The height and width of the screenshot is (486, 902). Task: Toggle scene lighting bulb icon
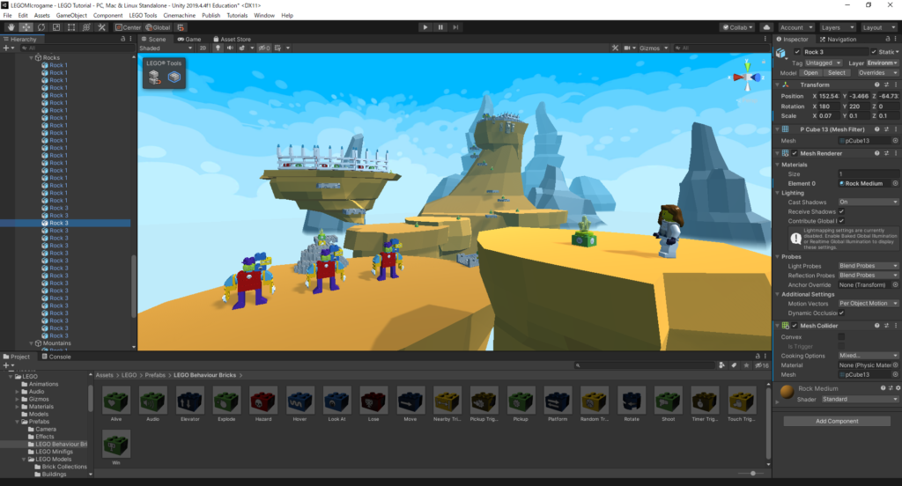tap(218, 48)
